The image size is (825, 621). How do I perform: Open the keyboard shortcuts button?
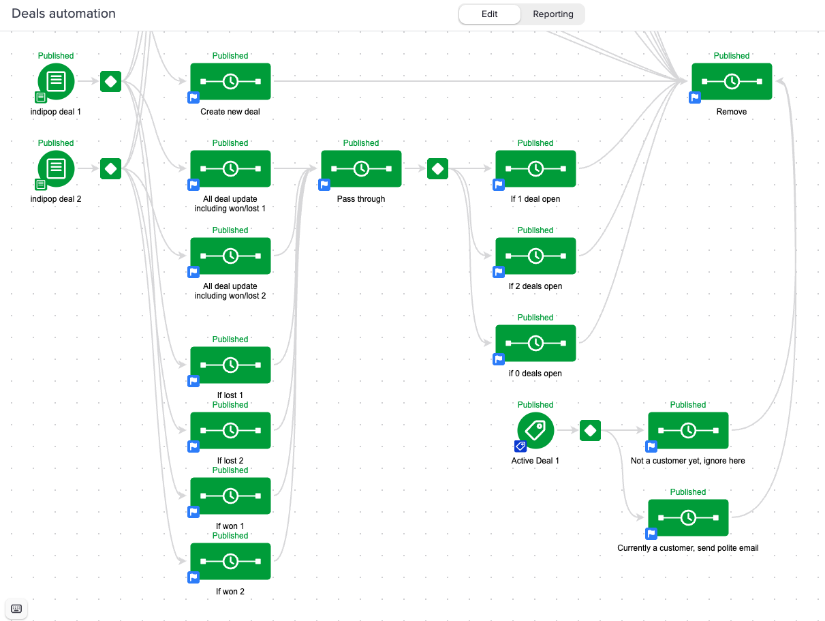[x=16, y=609]
